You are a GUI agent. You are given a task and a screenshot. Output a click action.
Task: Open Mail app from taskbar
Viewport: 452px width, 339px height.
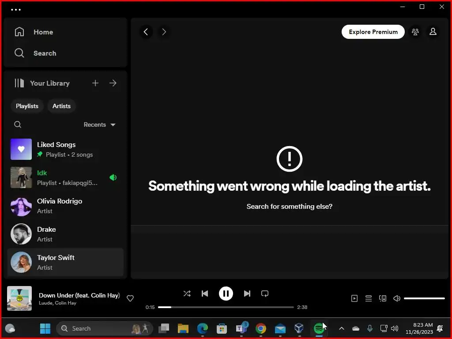280,328
